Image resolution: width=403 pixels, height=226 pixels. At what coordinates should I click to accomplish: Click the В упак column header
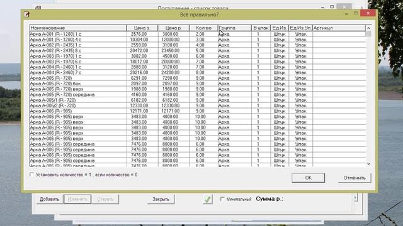(x=261, y=28)
